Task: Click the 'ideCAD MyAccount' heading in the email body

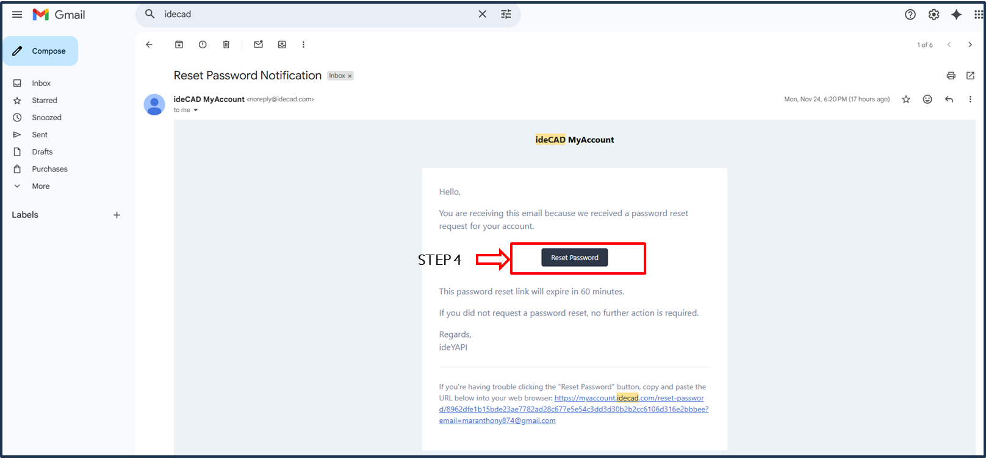Action: [575, 140]
